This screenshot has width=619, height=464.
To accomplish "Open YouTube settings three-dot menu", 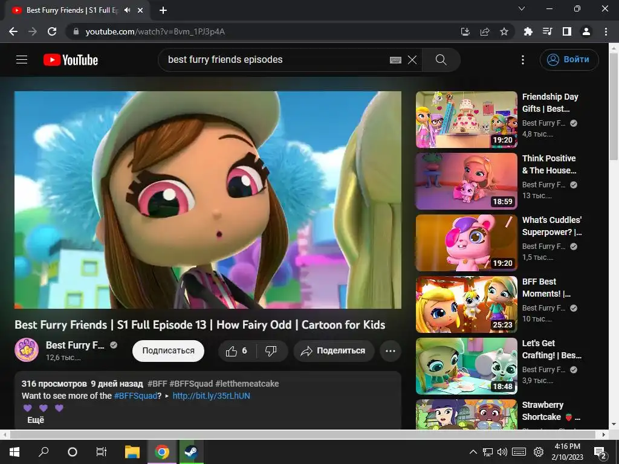I will pos(523,60).
